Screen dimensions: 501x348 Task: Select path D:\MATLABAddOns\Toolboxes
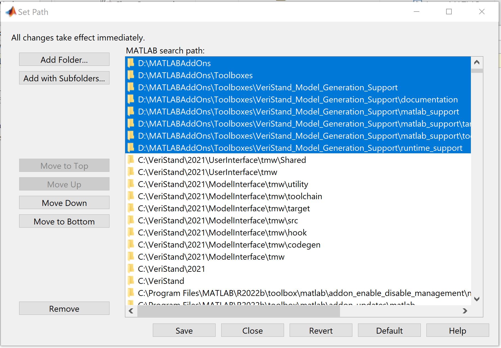[298, 75]
